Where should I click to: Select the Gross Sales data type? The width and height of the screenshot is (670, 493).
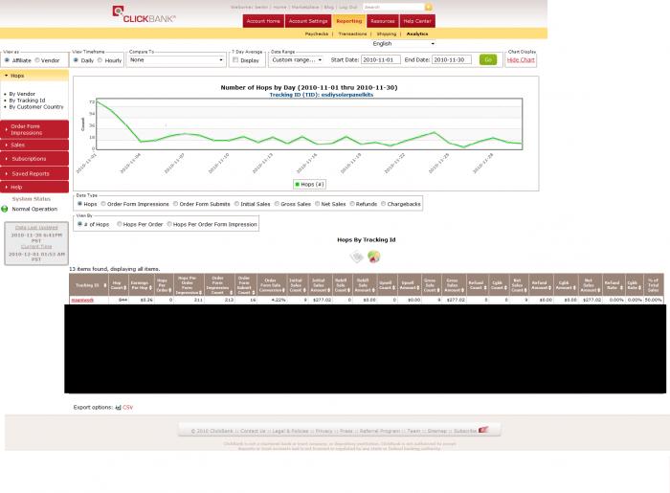pos(277,204)
